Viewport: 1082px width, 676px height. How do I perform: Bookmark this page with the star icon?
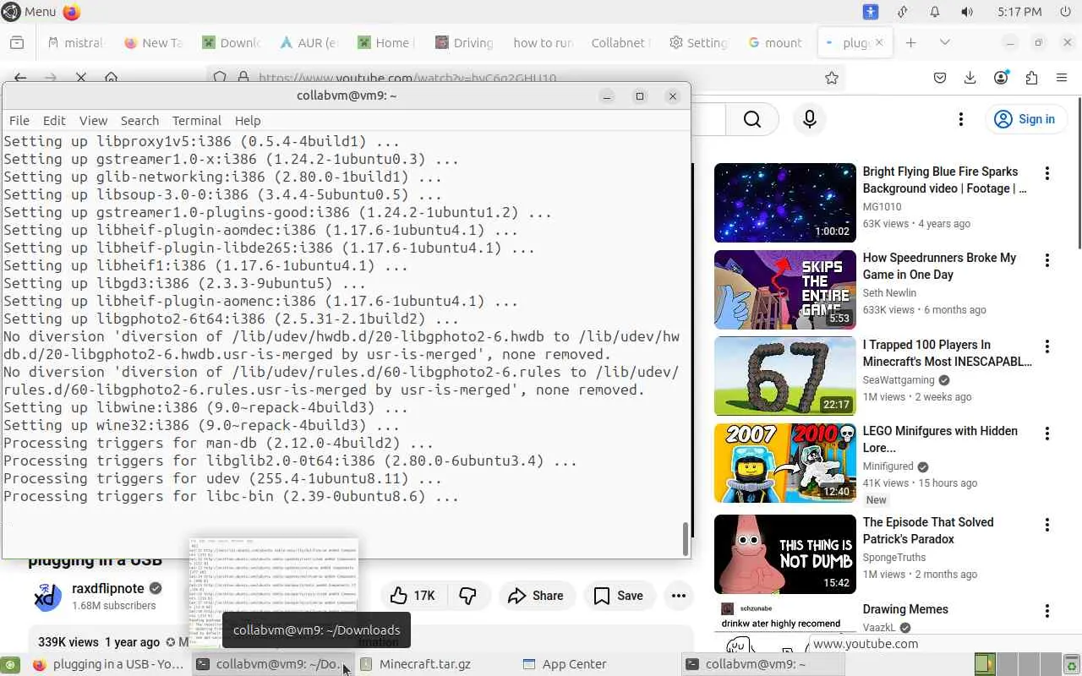pyautogui.click(x=832, y=78)
